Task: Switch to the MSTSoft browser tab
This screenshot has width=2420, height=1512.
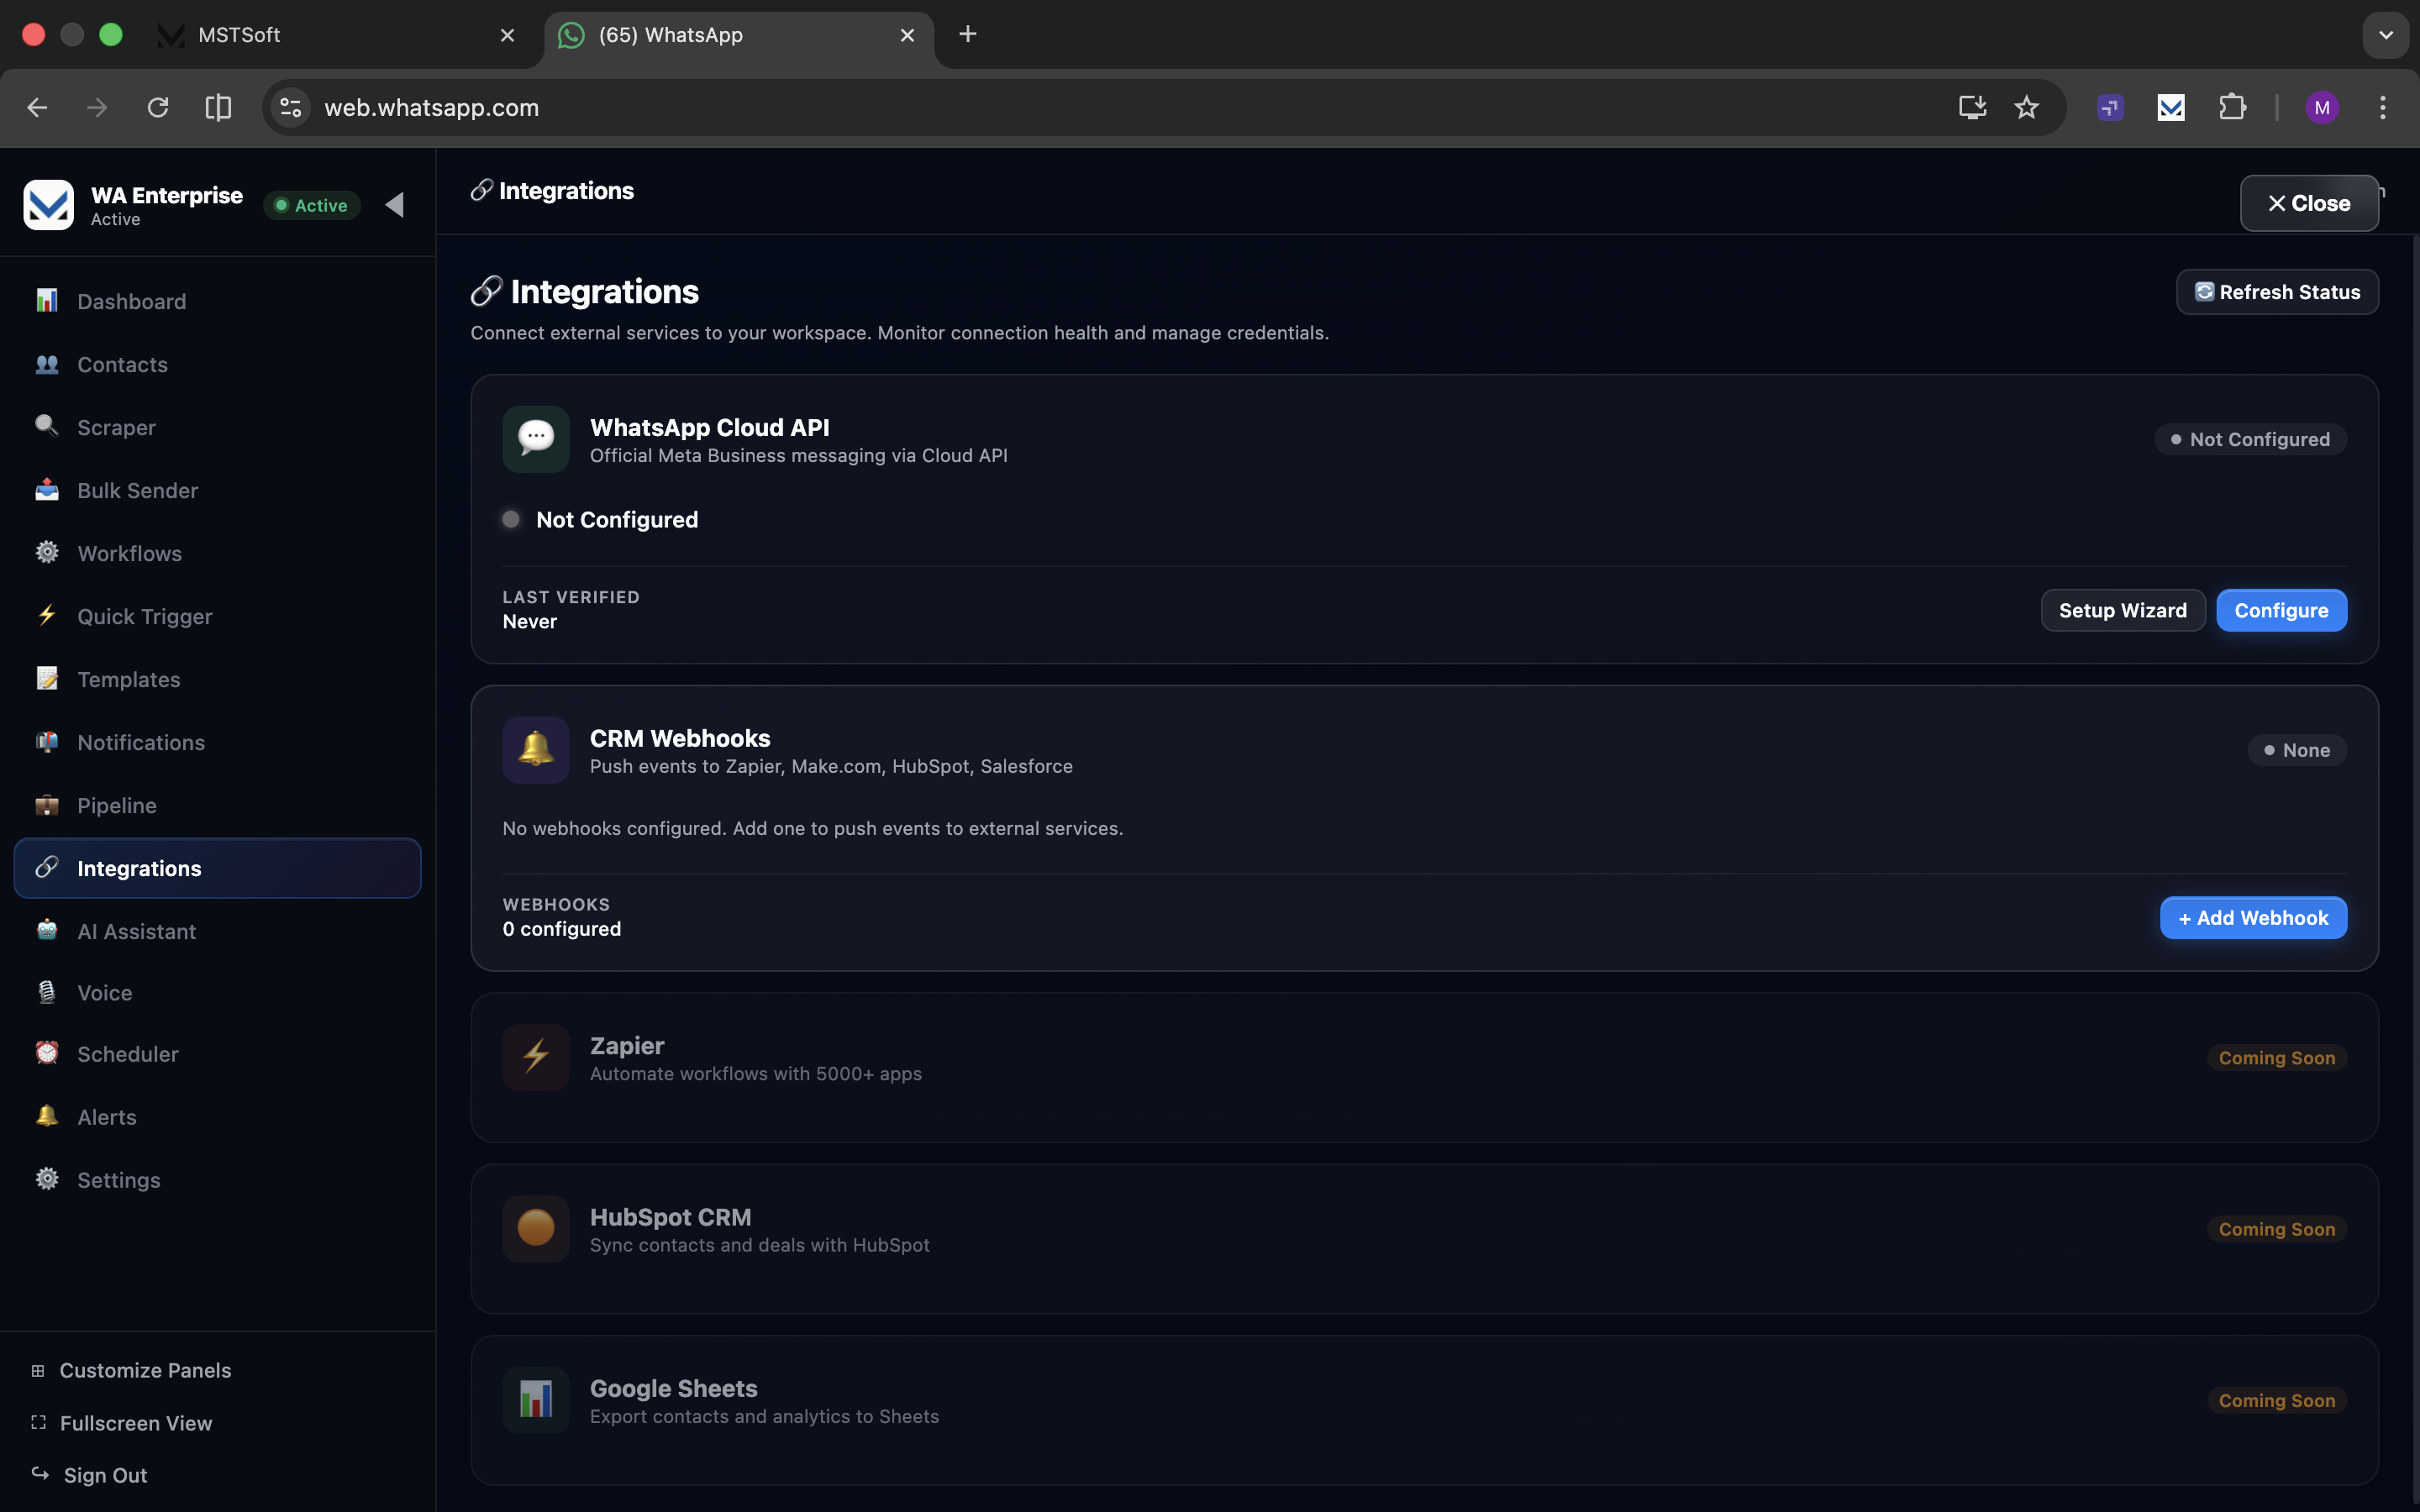Action: coord(330,35)
